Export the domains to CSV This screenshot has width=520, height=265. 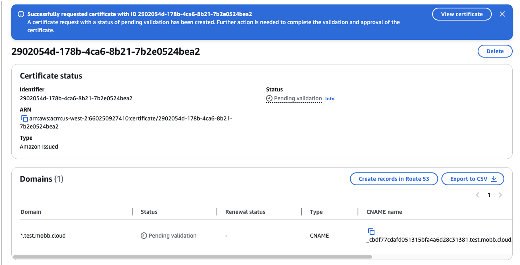click(x=472, y=179)
